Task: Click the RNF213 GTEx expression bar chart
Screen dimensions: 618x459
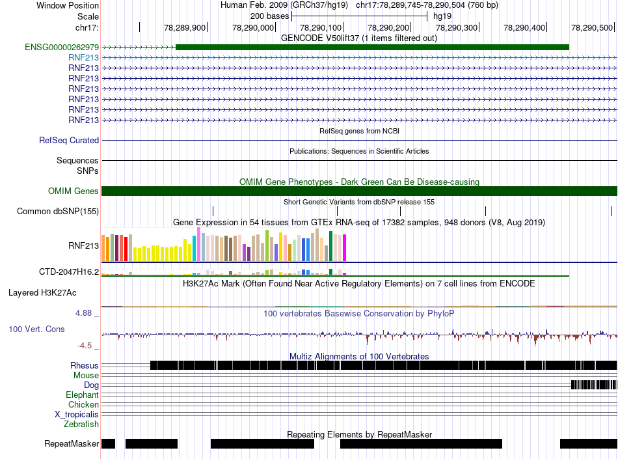Action: click(224, 245)
